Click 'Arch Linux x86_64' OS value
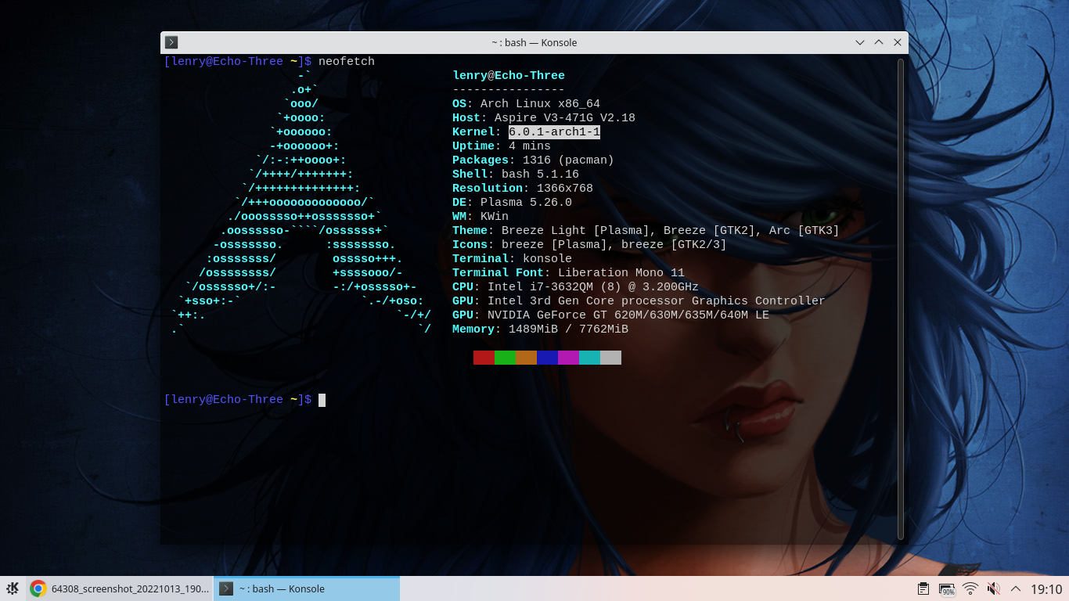The image size is (1069, 601). 540,104
